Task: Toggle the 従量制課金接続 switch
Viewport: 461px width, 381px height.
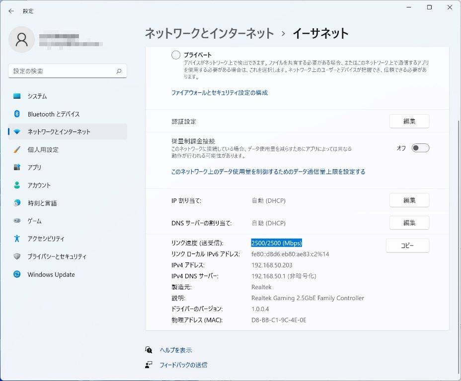Action: coord(420,148)
